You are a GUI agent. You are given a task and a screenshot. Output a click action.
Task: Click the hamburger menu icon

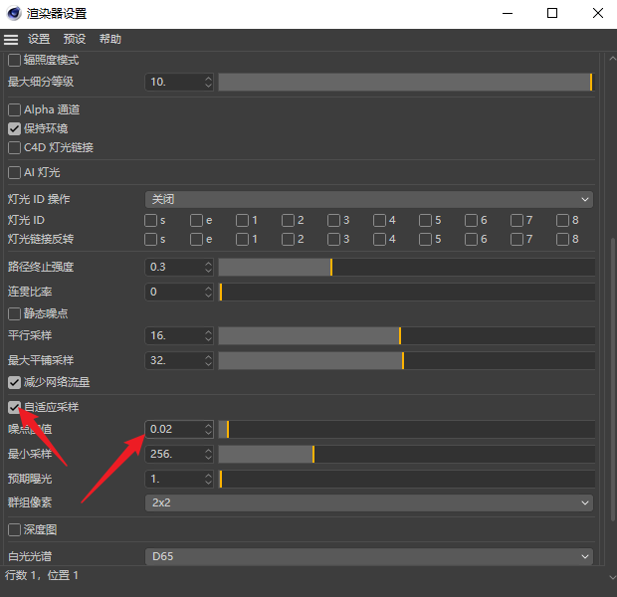[11, 39]
